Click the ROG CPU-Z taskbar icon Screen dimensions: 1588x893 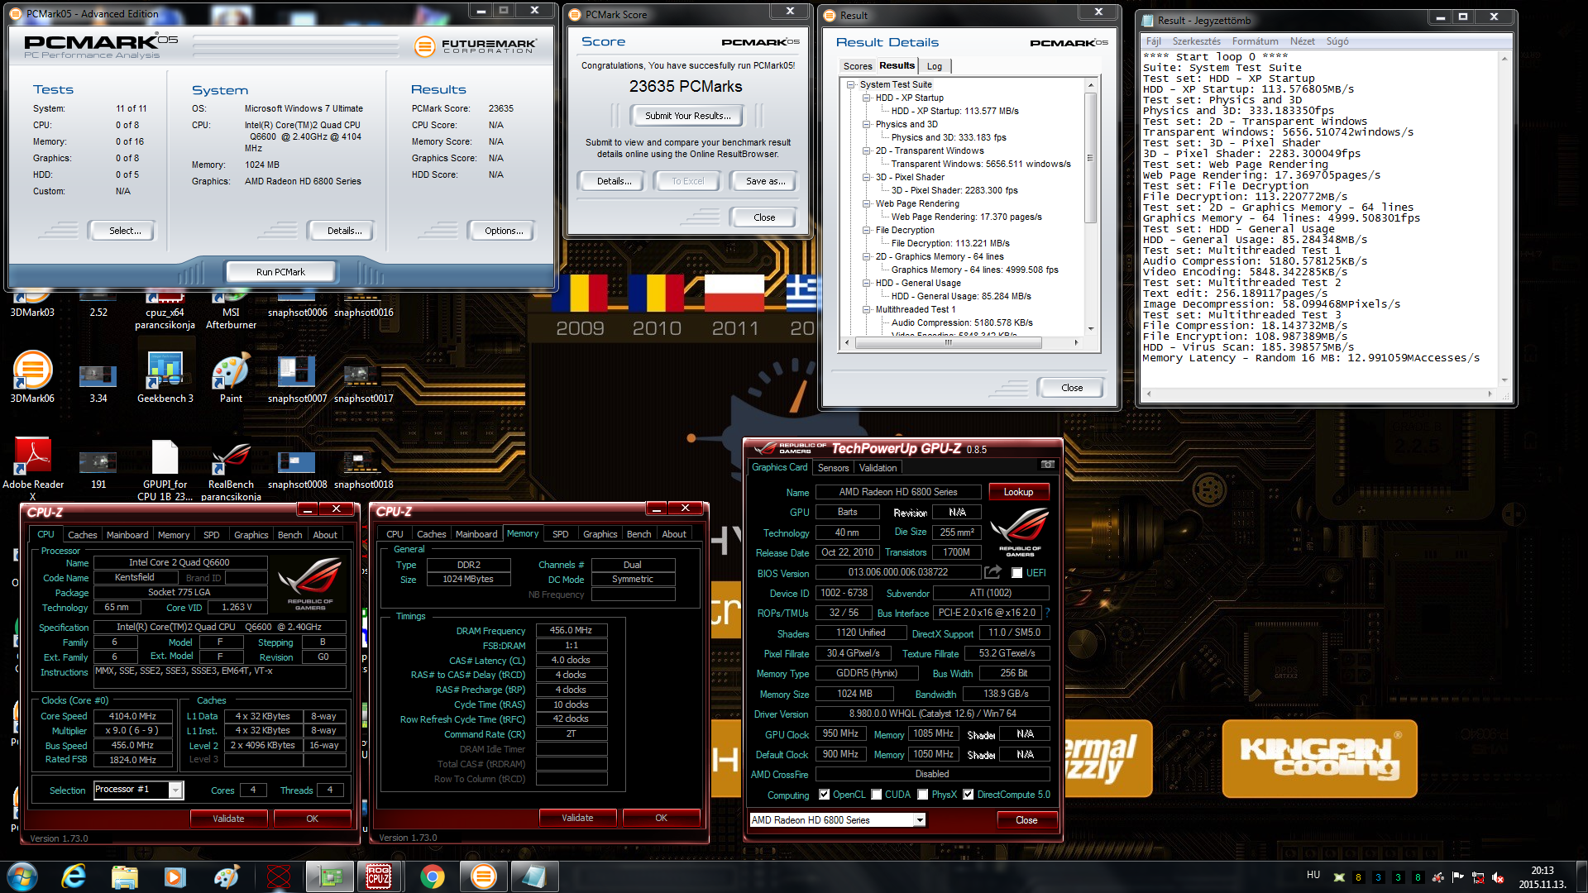(378, 876)
